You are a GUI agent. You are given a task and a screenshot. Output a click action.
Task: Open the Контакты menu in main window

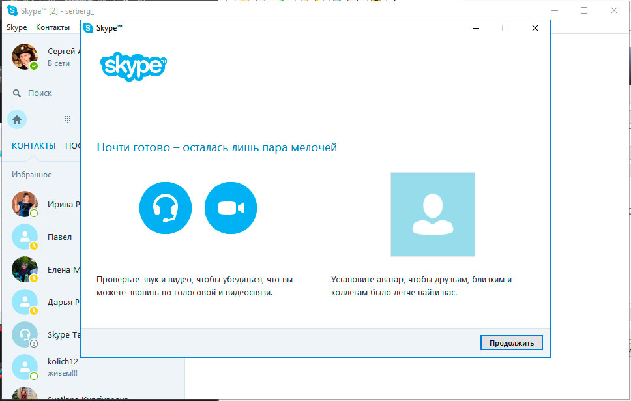[53, 27]
